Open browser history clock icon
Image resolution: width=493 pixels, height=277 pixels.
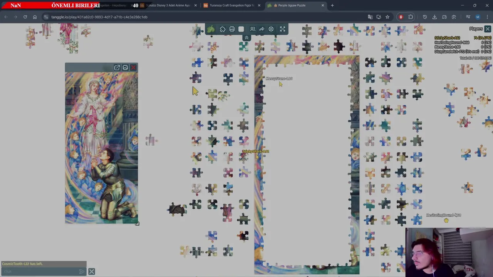click(x=425, y=17)
